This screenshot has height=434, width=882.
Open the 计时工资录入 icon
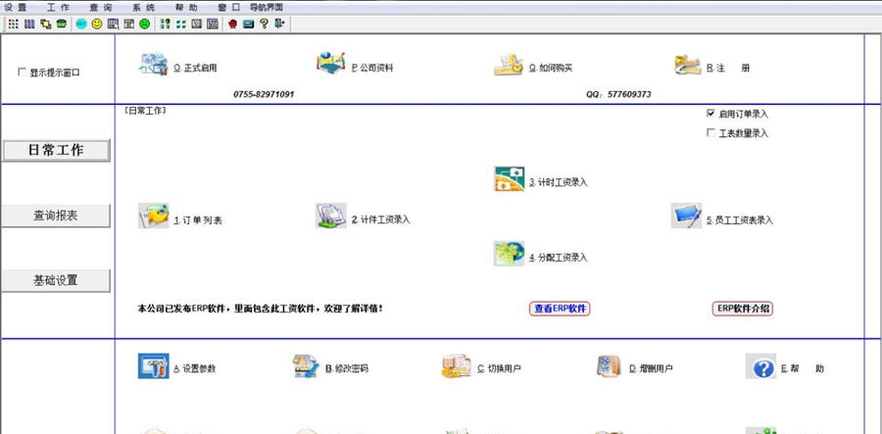point(509,178)
